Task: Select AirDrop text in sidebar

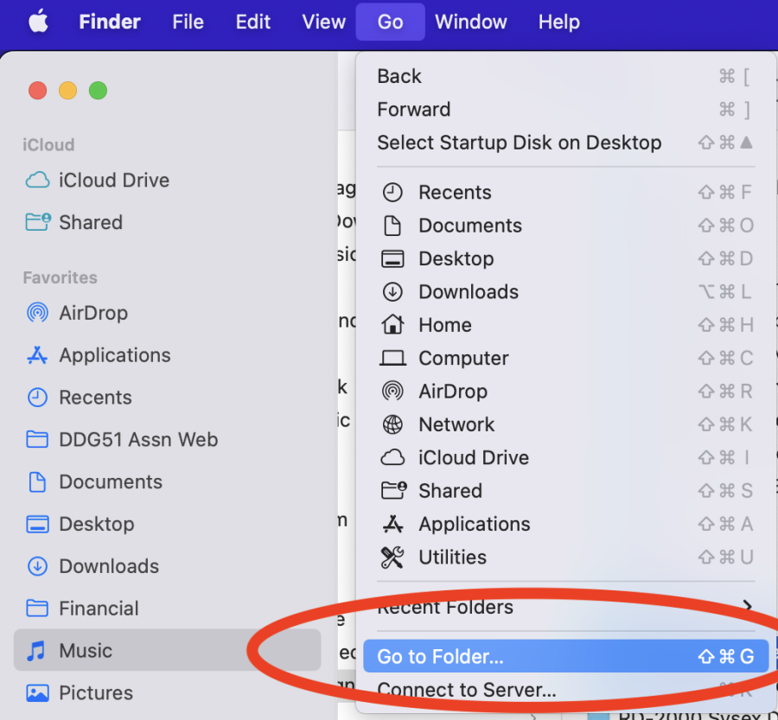Action: click(93, 313)
